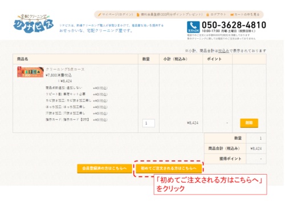The image size is (285, 214).
Task: Click the blue tagline おせっかいな、宅配クリーニング屋です
Action: 96,31
